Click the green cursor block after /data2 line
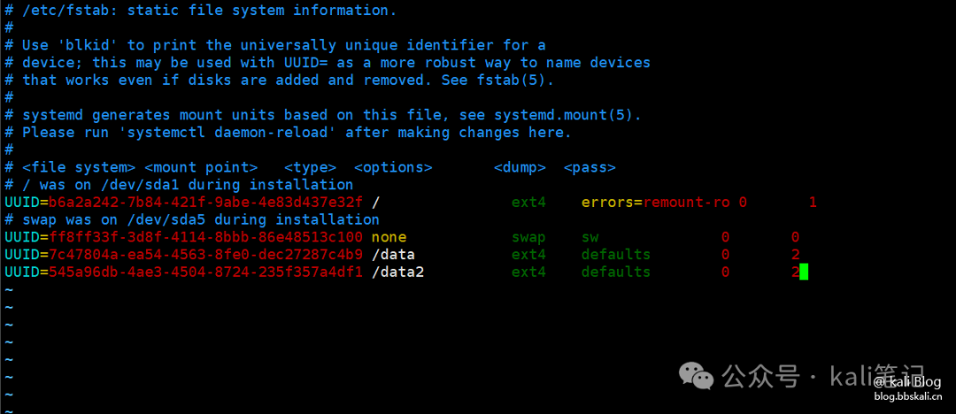Viewport: 956px width, 414px height. [x=804, y=272]
